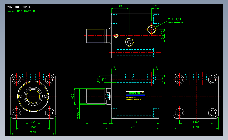228x140 pixels.
Task: Select the □70 dimension under the rear-end view
Action: [x=196, y=127]
